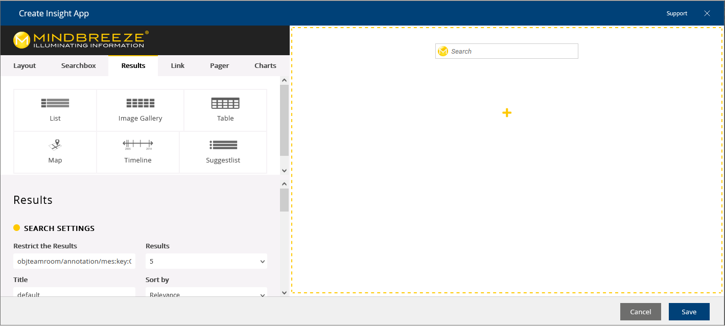Screen dimensions: 725x326
Task: Open the Searchbox tab
Action: (79, 65)
